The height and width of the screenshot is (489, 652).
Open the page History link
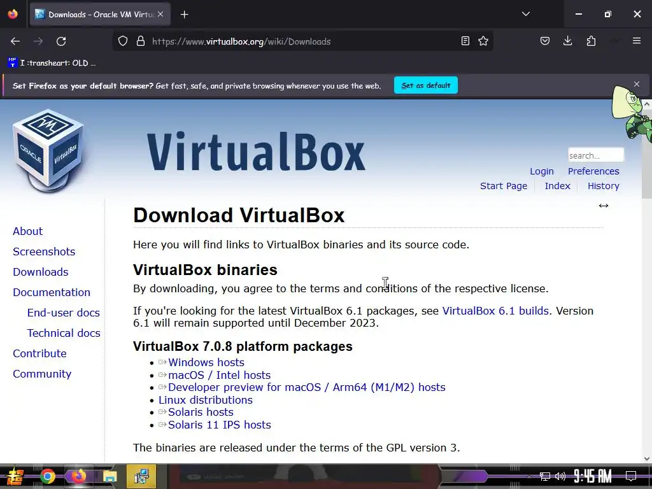click(604, 186)
